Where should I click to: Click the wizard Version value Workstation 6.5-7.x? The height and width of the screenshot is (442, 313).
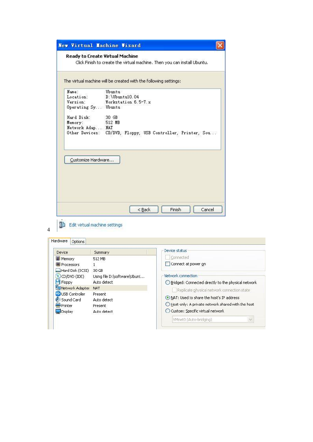point(128,102)
